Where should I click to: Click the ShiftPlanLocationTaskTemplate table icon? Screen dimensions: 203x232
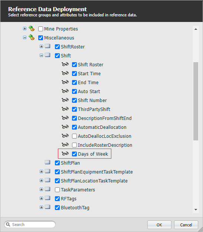tap(48, 180)
